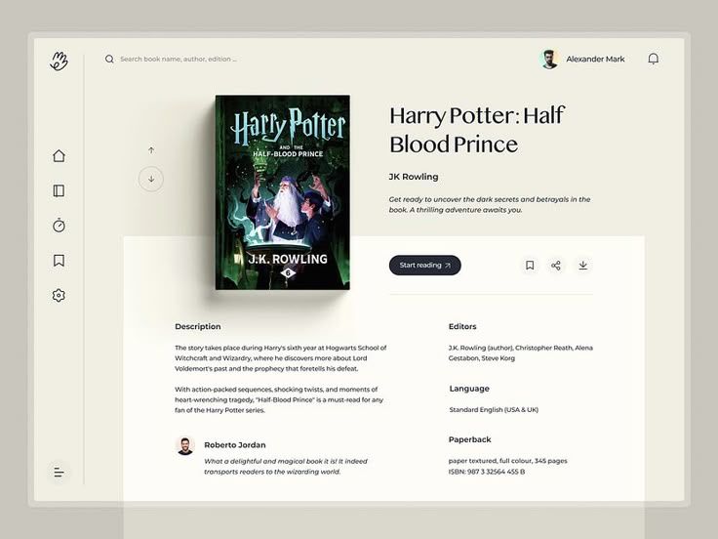Open author JK Rowling link
Viewport: 718px width, 539px height.
tap(414, 177)
